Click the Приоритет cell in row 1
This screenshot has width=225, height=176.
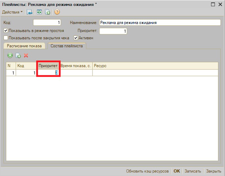tap(48, 73)
